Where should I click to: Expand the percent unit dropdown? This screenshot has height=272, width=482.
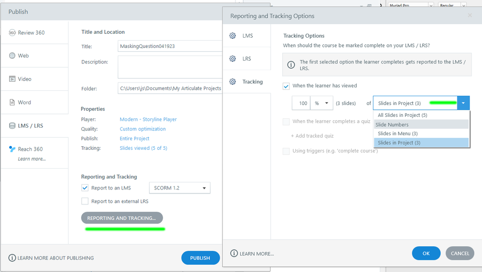[322, 103]
